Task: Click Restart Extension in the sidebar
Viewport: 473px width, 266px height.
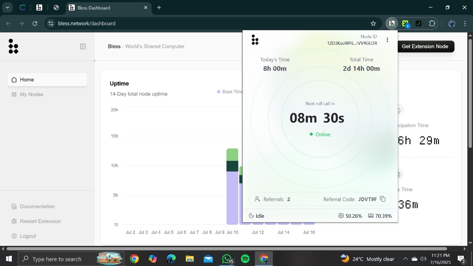Action: [36, 221]
